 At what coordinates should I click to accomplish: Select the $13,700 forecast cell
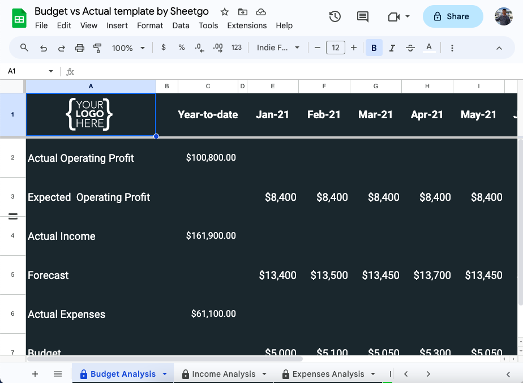[x=427, y=275]
